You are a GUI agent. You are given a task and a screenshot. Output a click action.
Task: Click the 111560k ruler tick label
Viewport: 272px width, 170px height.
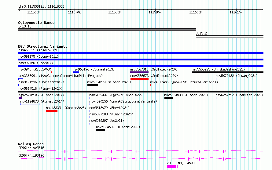(34, 12)
